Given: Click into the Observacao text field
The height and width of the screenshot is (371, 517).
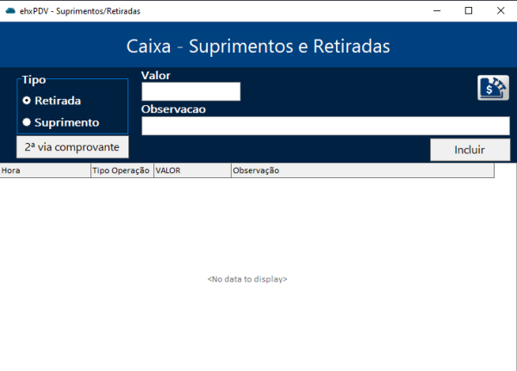Looking at the screenshot, I should point(325,126).
